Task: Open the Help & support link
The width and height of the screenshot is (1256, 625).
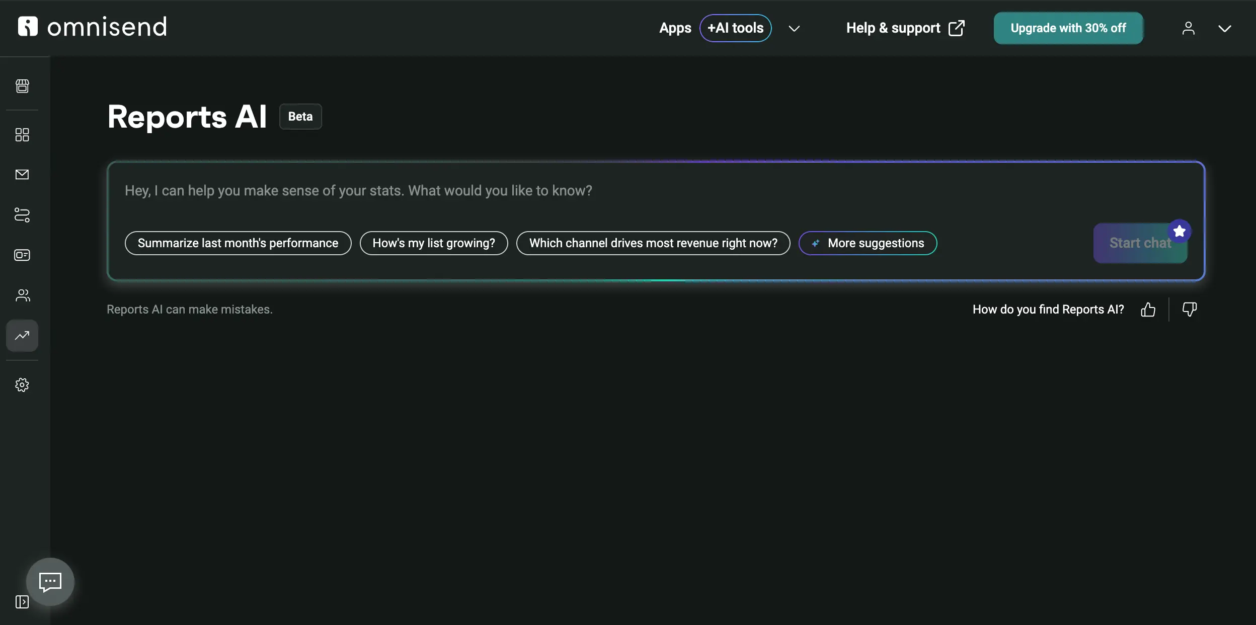Action: pos(905,28)
